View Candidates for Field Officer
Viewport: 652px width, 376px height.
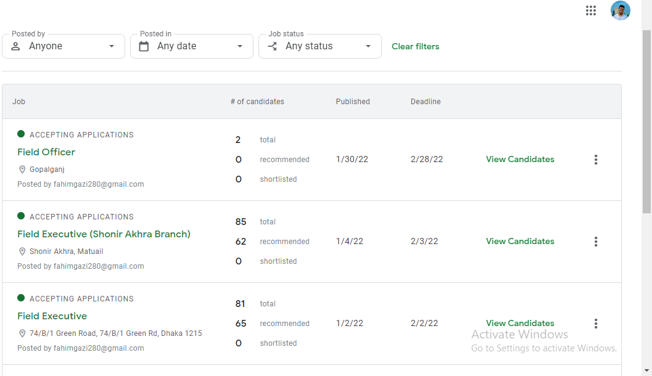pos(520,159)
